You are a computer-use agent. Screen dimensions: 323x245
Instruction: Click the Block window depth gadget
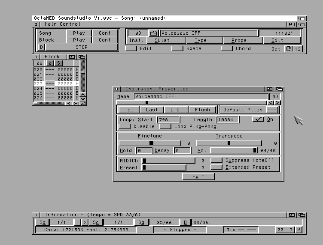click(x=82, y=57)
